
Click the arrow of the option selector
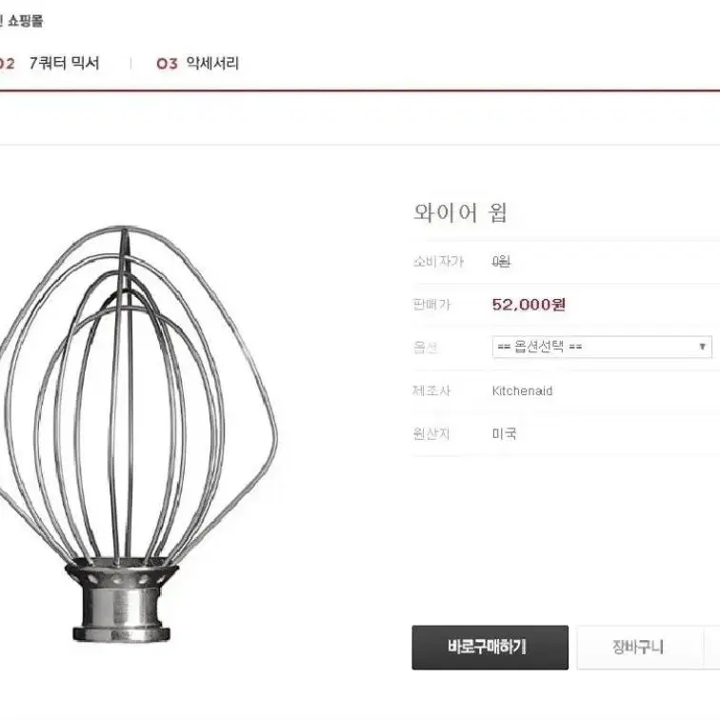tap(702, 347)
